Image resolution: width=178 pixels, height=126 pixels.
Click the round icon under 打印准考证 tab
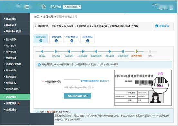[72, 41]
